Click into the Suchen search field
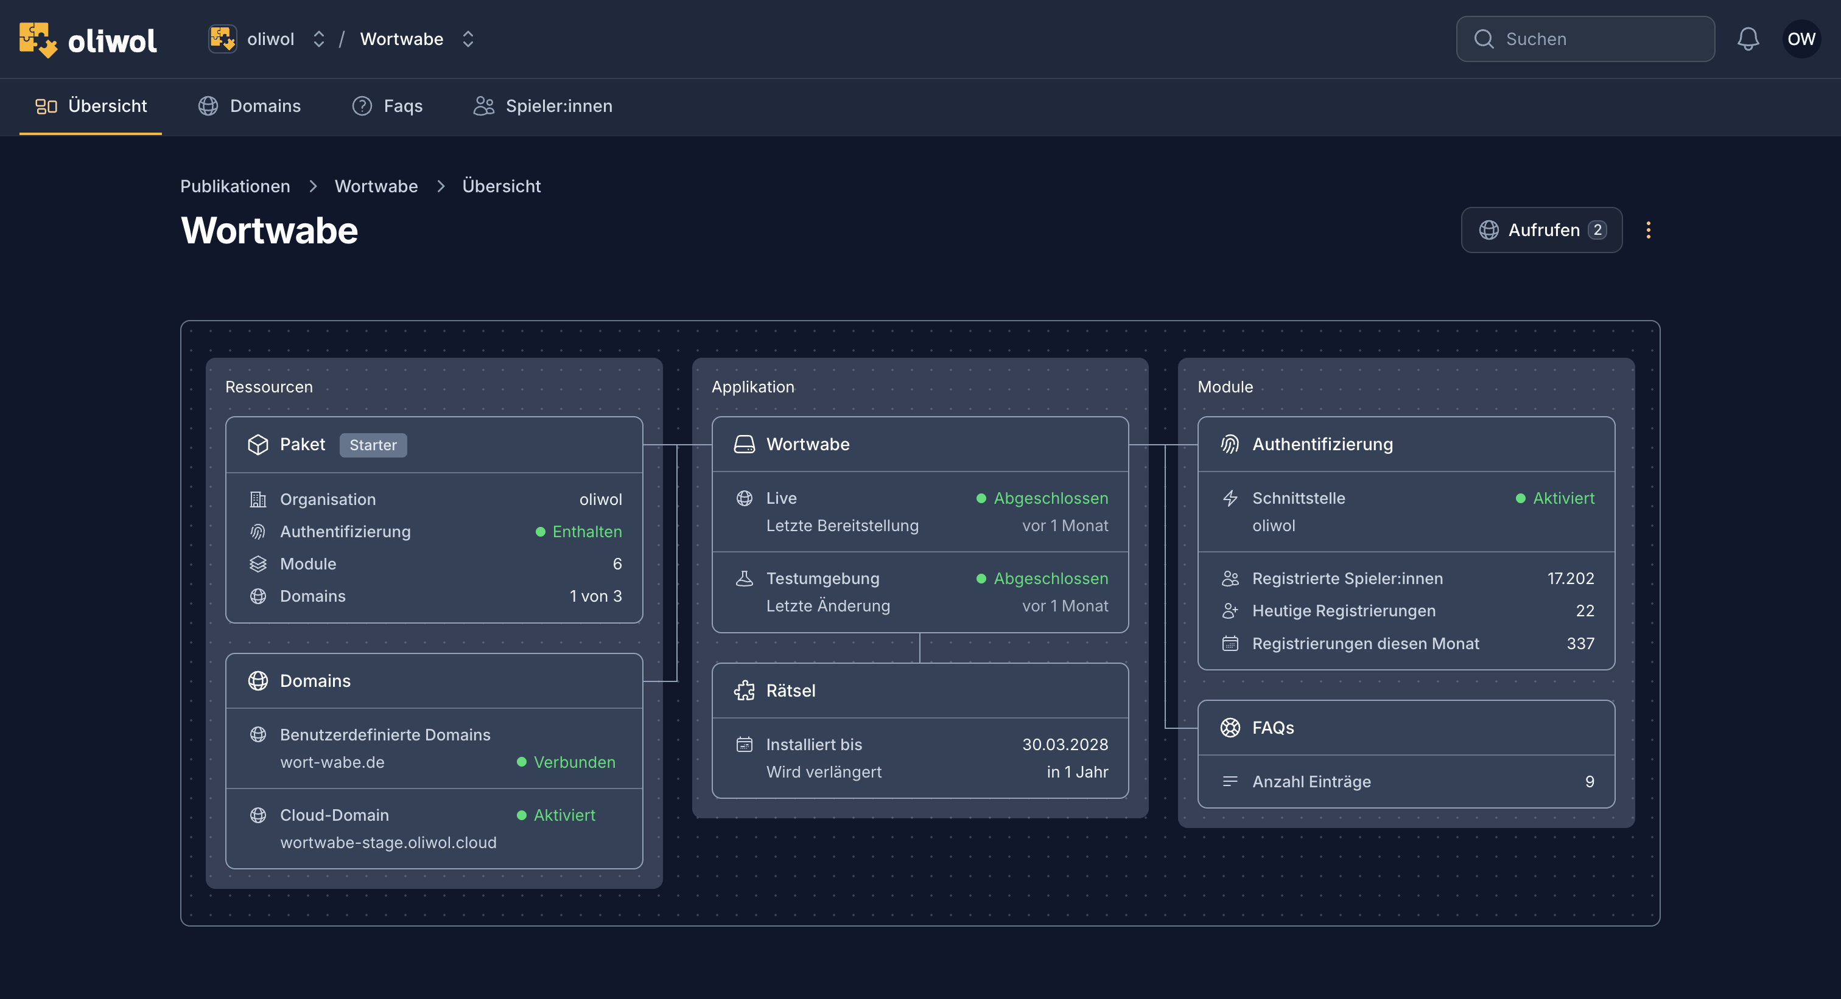 pyautogui.click(x=1585, y=40)
